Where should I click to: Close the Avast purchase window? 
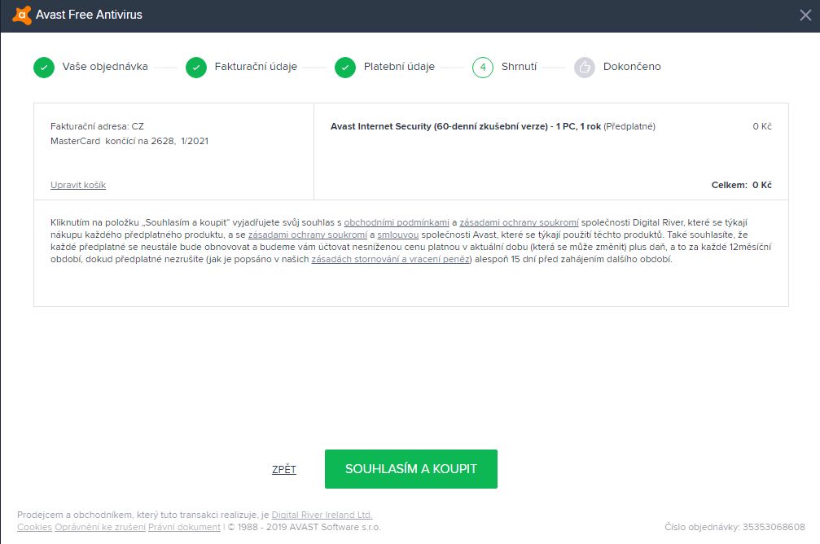805,15
